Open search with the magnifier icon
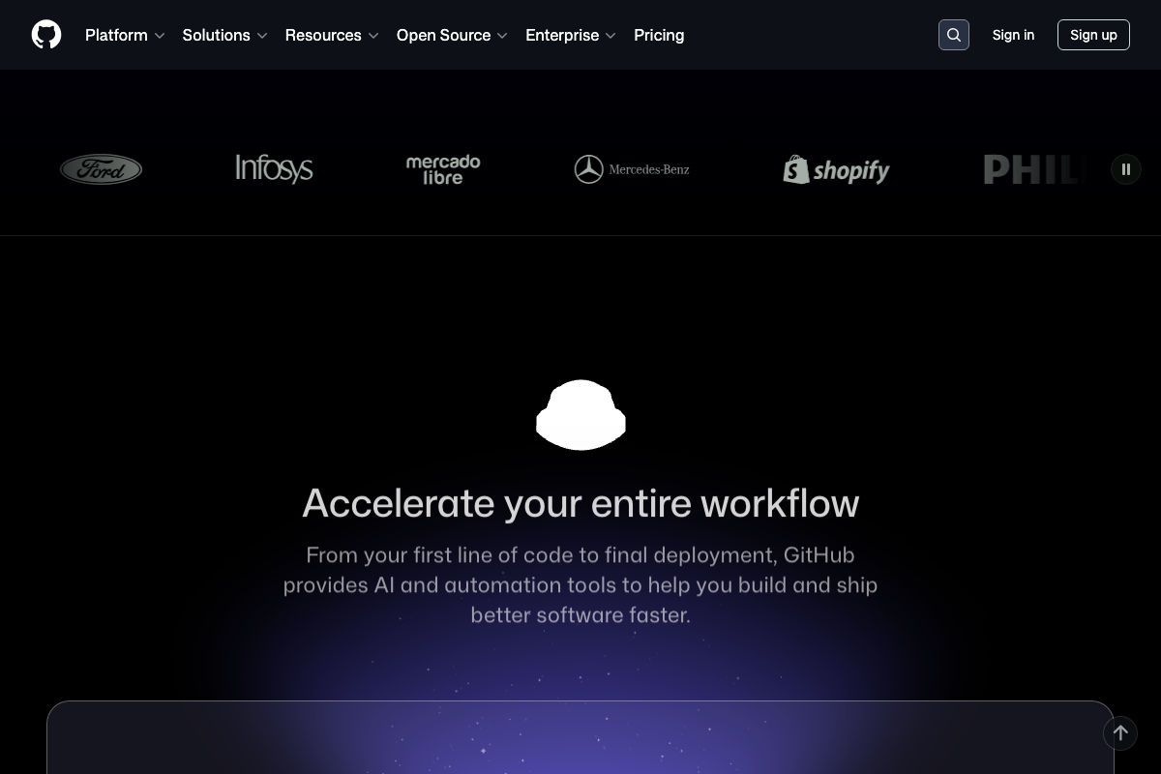Image resolution: width=1161 pixels, height=774 pixels. (954, 35)
